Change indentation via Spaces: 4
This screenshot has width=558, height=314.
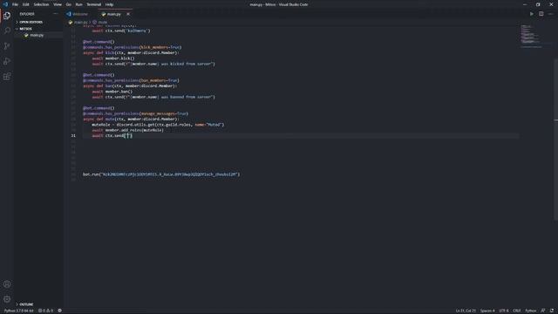[x=487, y=311]
